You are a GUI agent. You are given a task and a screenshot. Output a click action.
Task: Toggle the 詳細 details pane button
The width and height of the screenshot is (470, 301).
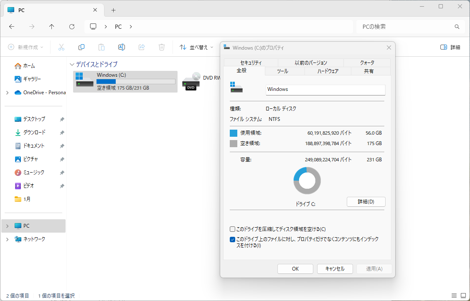[x=450, y=47]
